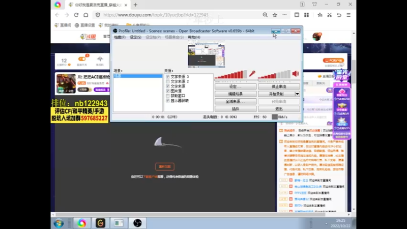
Task: Open the 直播间 bookmark
Action: [x=63, y=25]
